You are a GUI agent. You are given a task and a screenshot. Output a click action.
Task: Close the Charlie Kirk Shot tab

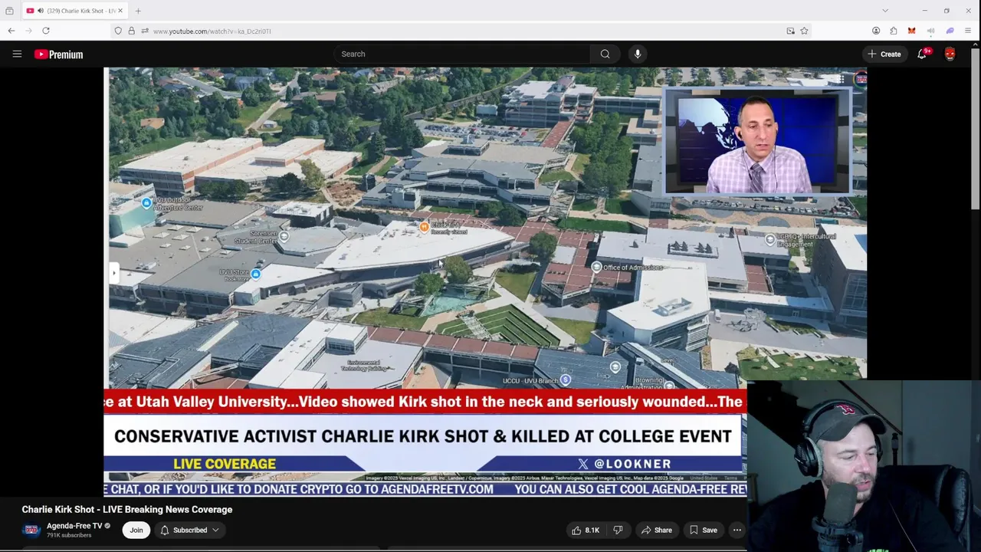point(120,11)
